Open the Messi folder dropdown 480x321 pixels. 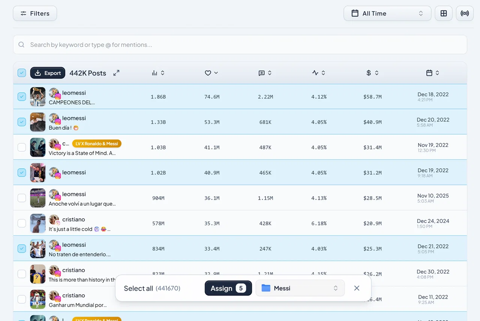click(300, 288)
